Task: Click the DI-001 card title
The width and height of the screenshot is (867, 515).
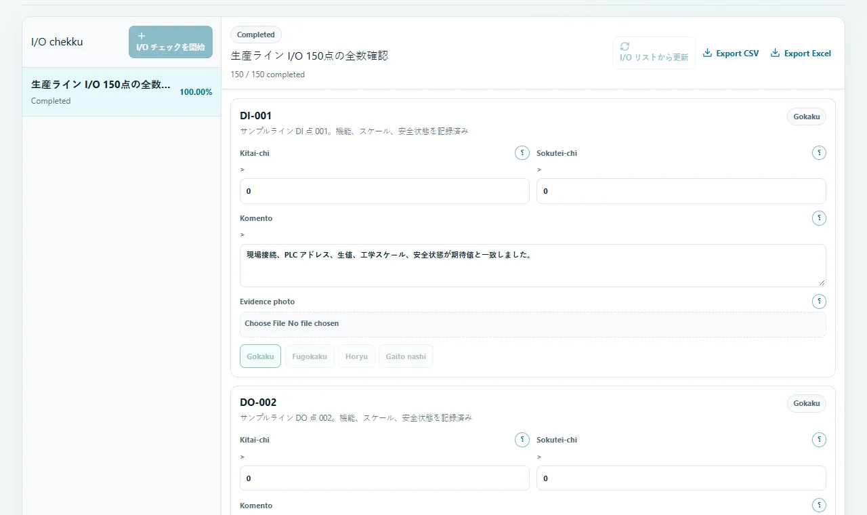Action: point(256,115)
